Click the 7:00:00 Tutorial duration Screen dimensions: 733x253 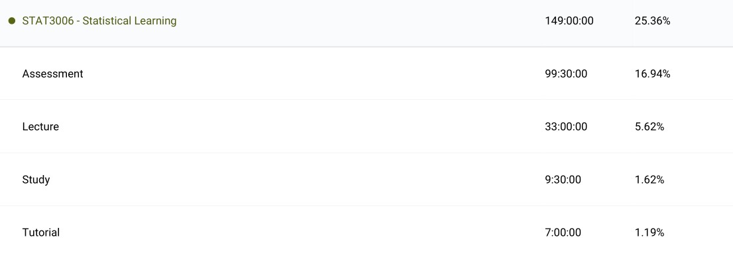point(563,232)
